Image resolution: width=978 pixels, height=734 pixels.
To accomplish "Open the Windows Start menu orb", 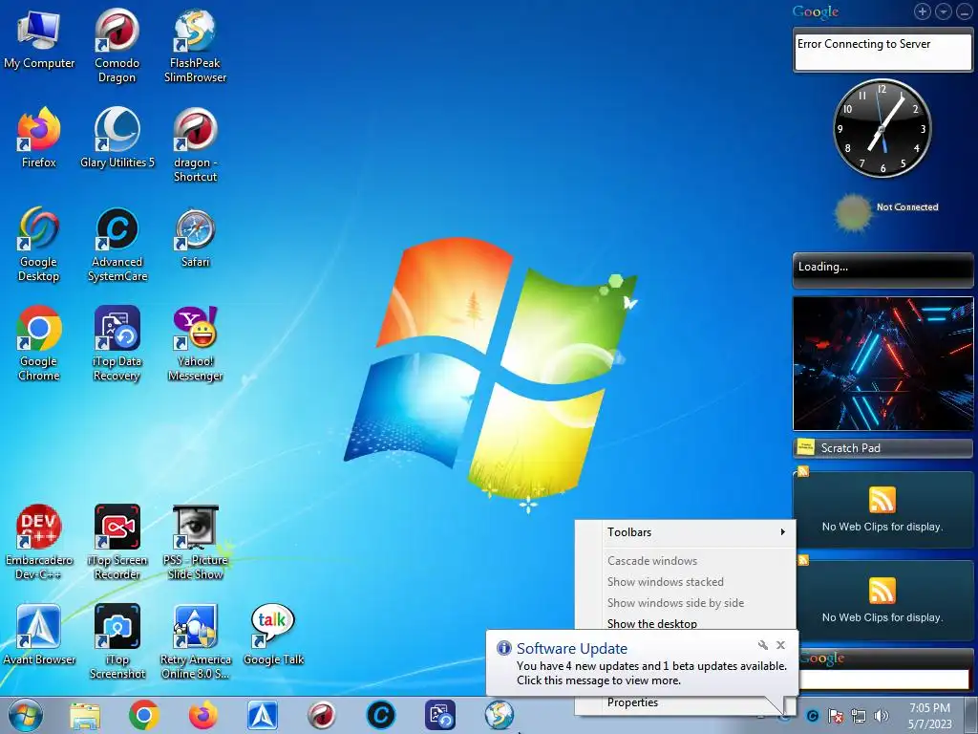I will click(26, 715).
